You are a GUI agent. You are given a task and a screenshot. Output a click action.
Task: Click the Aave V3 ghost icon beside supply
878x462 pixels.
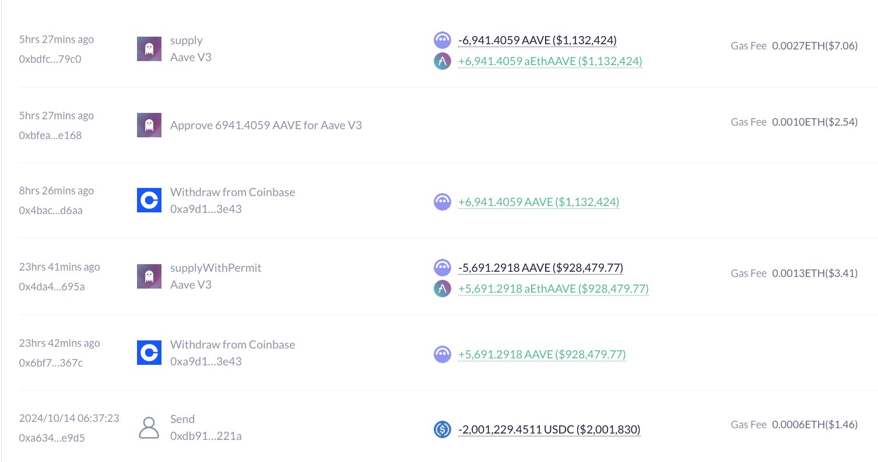click(149, 49)
